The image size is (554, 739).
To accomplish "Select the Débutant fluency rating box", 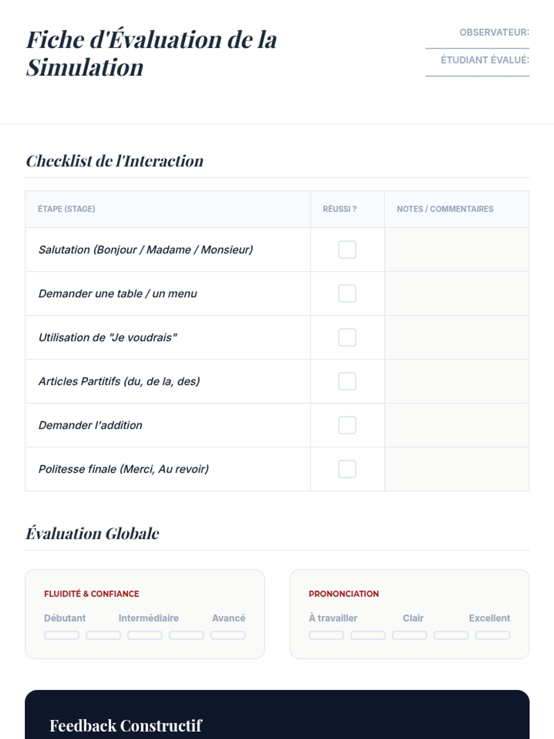I will [62, 635].
